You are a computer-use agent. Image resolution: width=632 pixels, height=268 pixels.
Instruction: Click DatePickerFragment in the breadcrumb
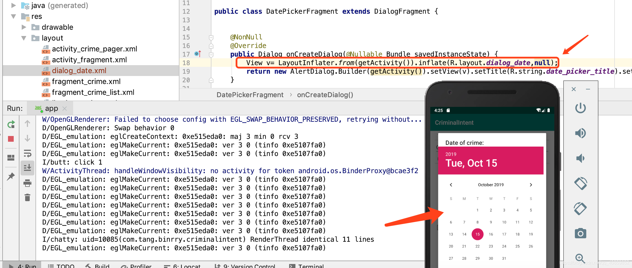pos(250,95)
